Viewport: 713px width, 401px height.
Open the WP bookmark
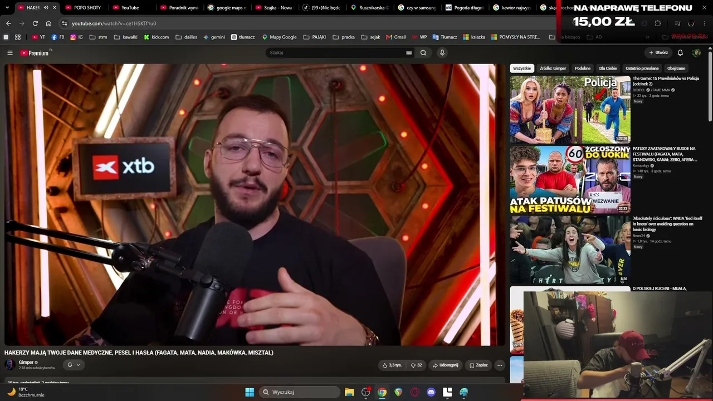(419, 37)
